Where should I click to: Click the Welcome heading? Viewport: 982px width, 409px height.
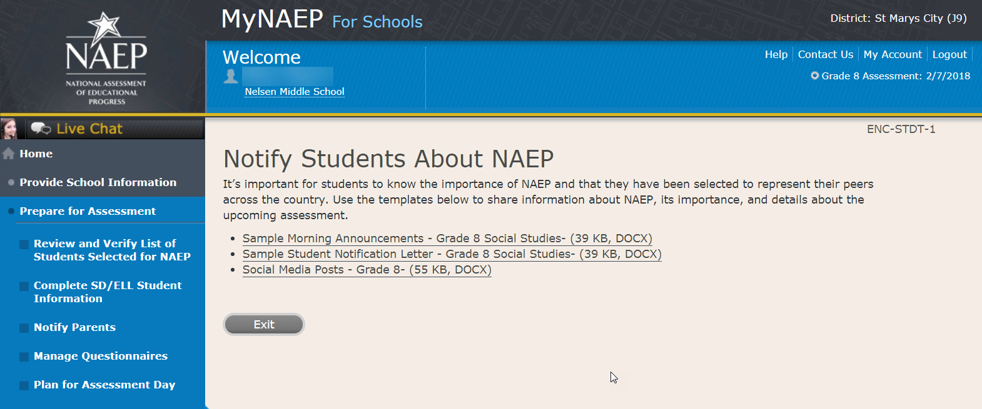[261, 57]
